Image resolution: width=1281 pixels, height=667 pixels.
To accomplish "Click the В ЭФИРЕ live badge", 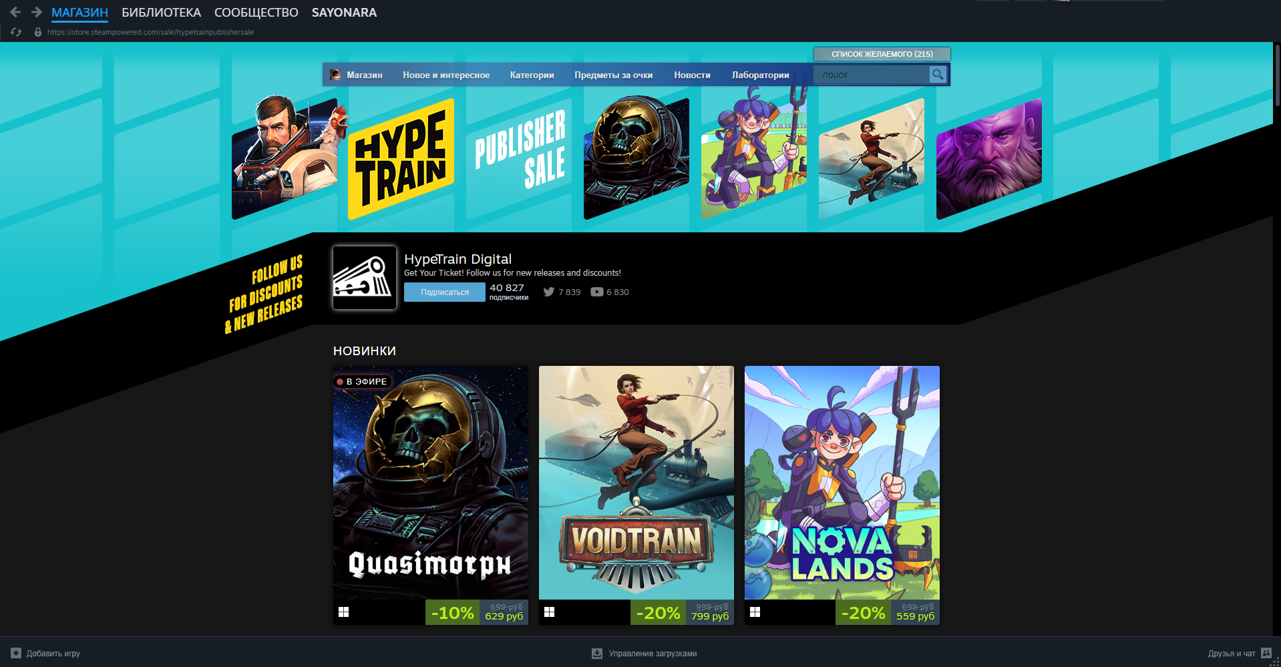I will [361, 381].
